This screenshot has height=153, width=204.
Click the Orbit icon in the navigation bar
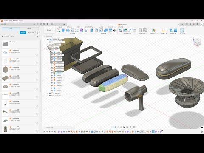[112, 127]
